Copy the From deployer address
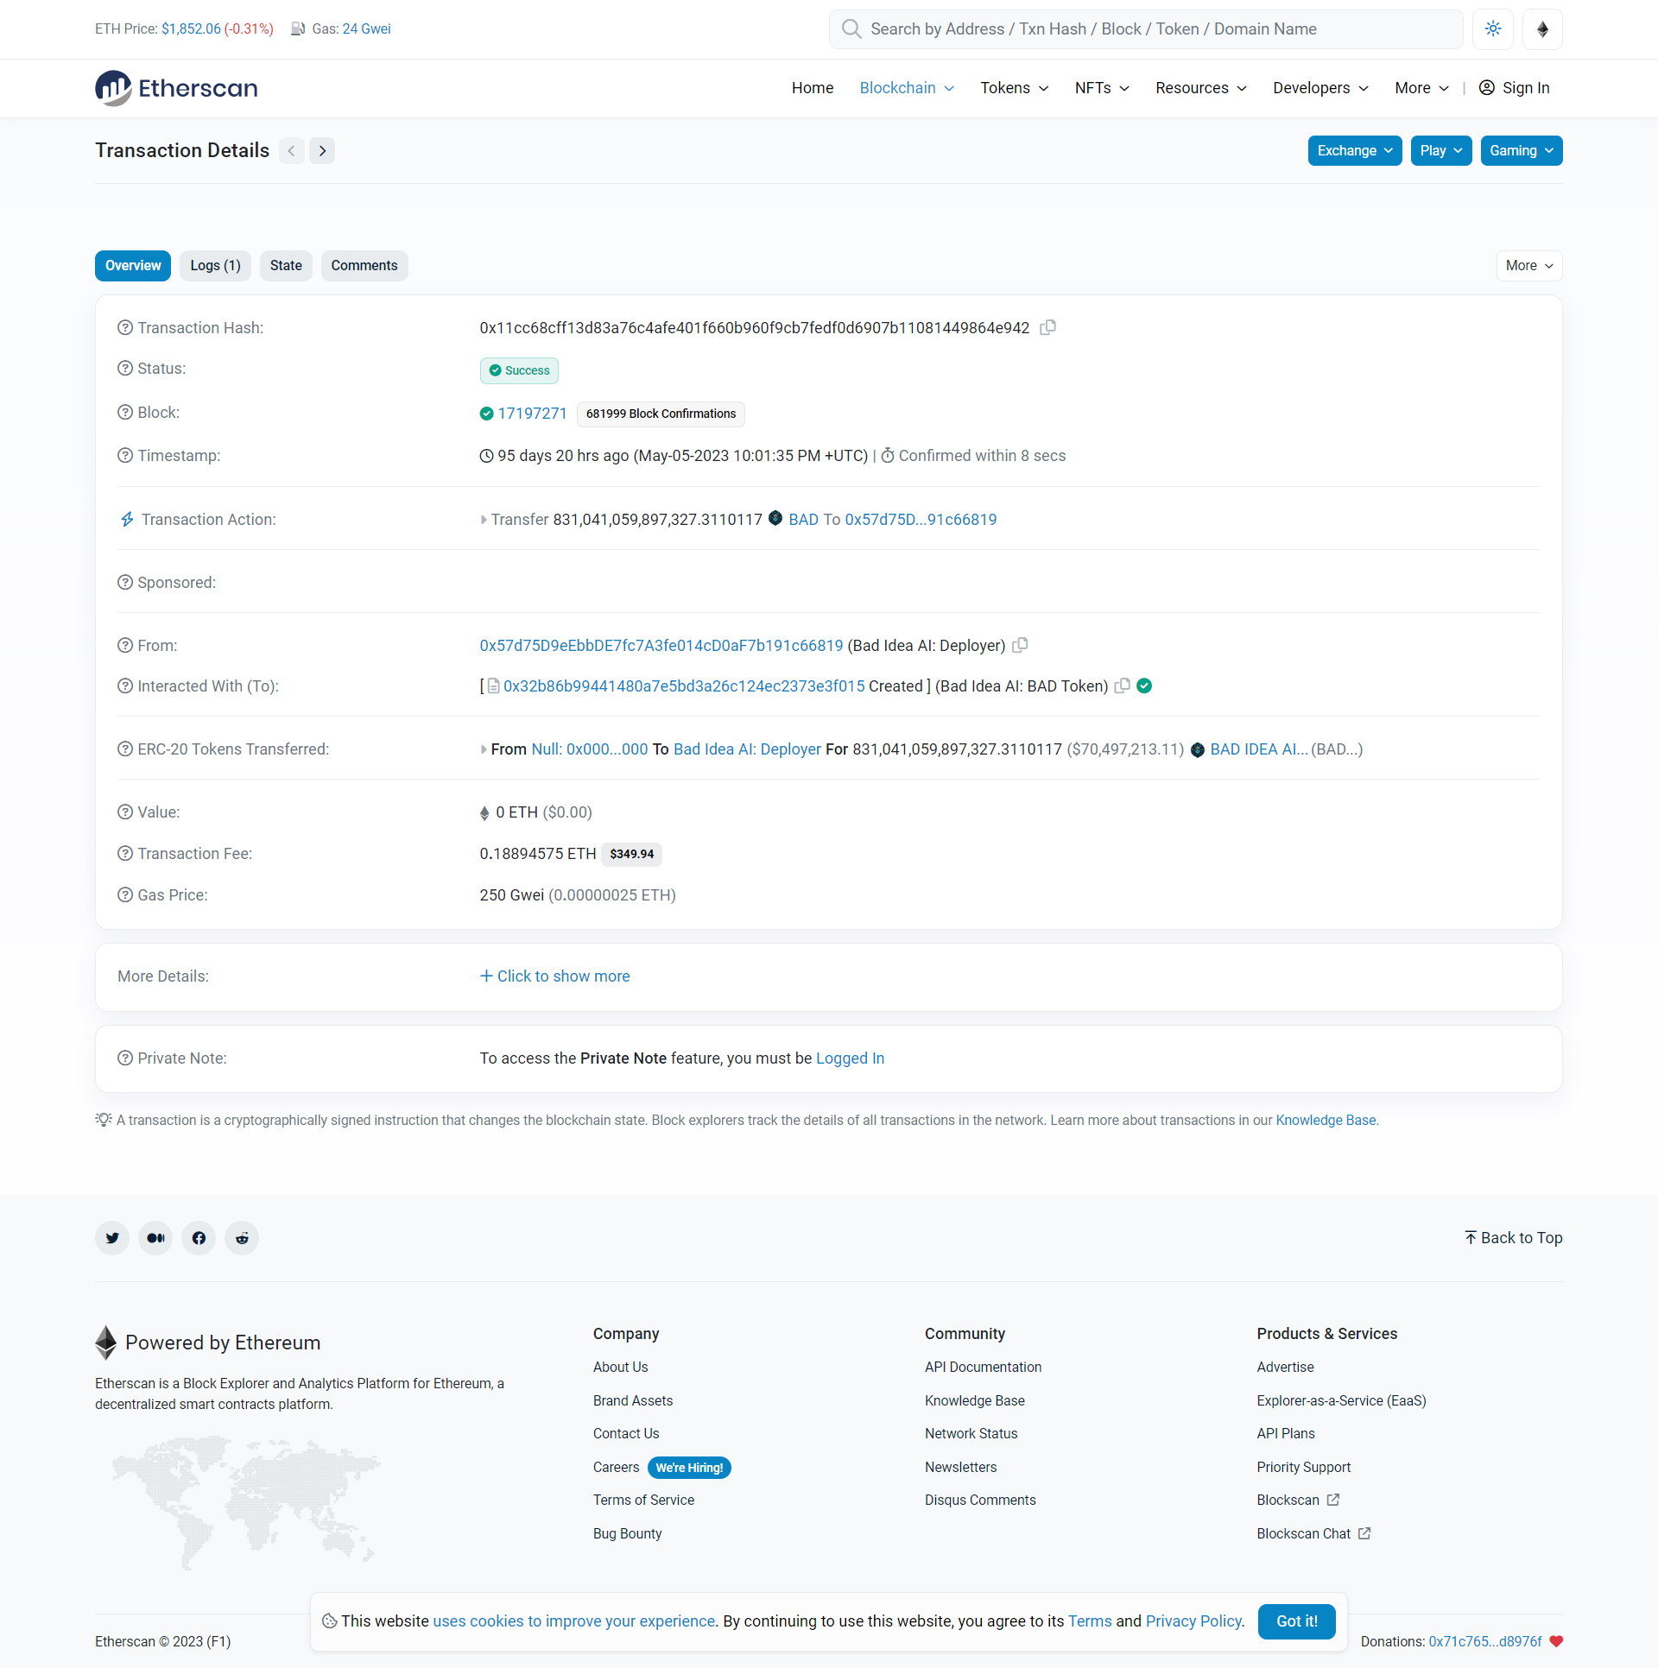Viewport: 1658px width, 1668px height. 1020,646
